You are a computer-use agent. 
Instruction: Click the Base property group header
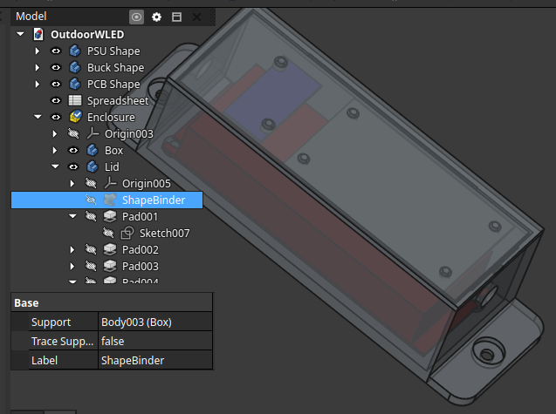pyautogui.click(x=112, y=302)
